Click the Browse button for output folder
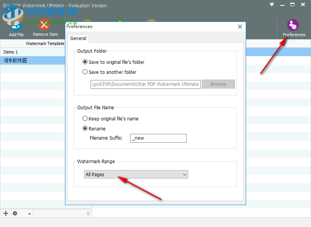This screenshot has height=227, width=311. (218, 84)
